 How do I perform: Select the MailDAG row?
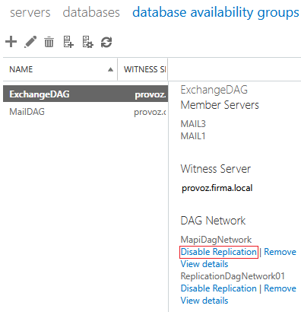pos(85,112)
